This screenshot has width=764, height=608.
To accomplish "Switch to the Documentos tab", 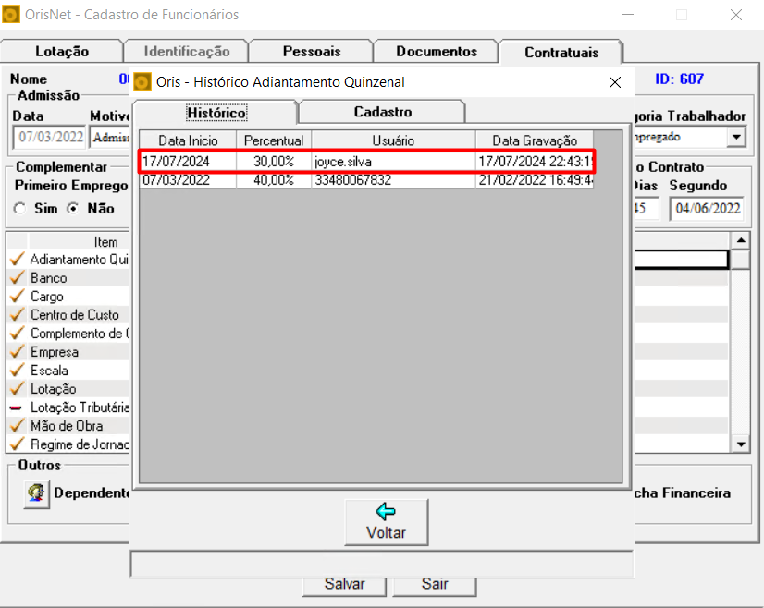I will [436, 52].
